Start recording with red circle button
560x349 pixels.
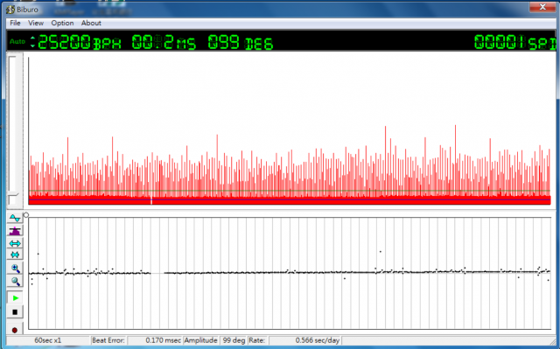click(x=15, y=330)
